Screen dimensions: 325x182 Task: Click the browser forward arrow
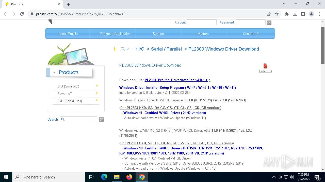[14, 14]
